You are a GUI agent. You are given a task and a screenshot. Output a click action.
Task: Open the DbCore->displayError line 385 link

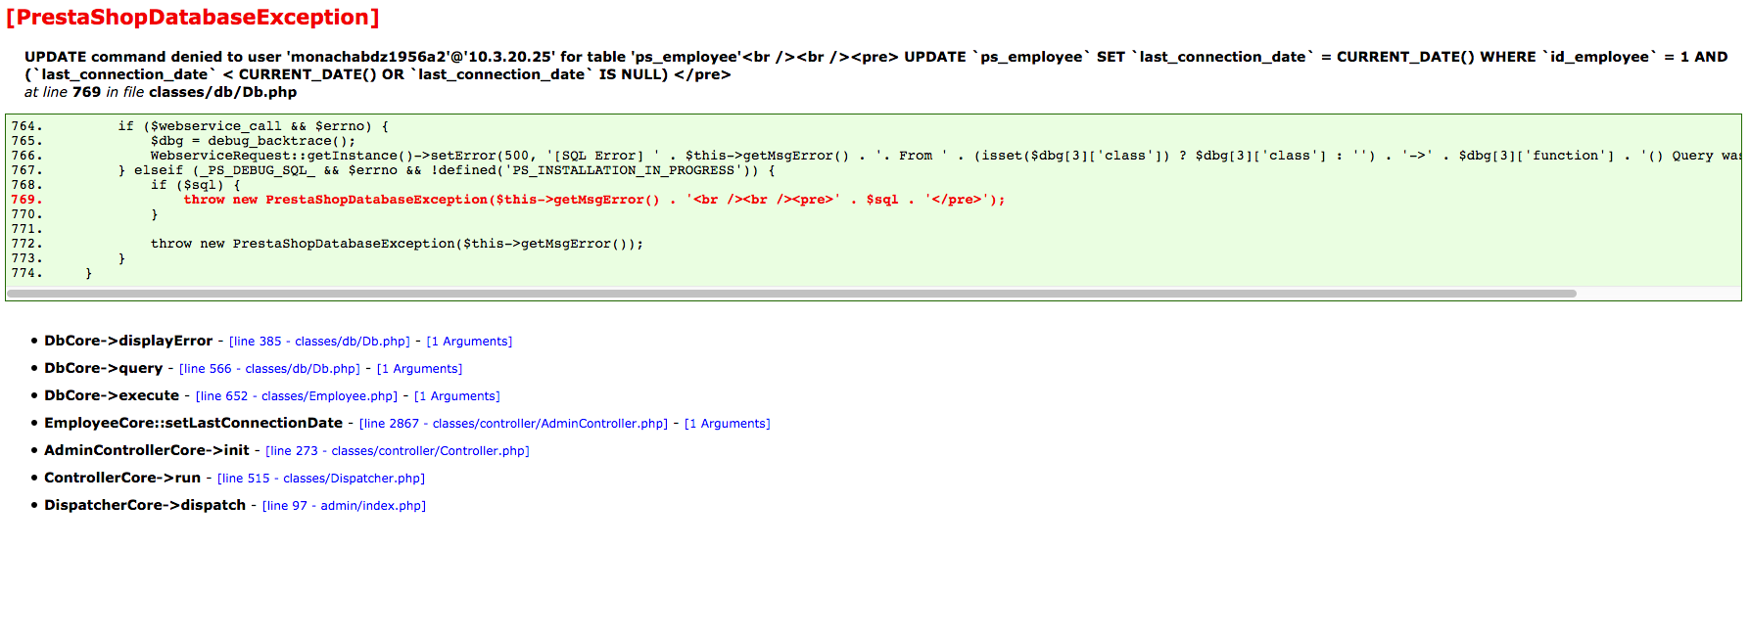[x=319, y=342]
